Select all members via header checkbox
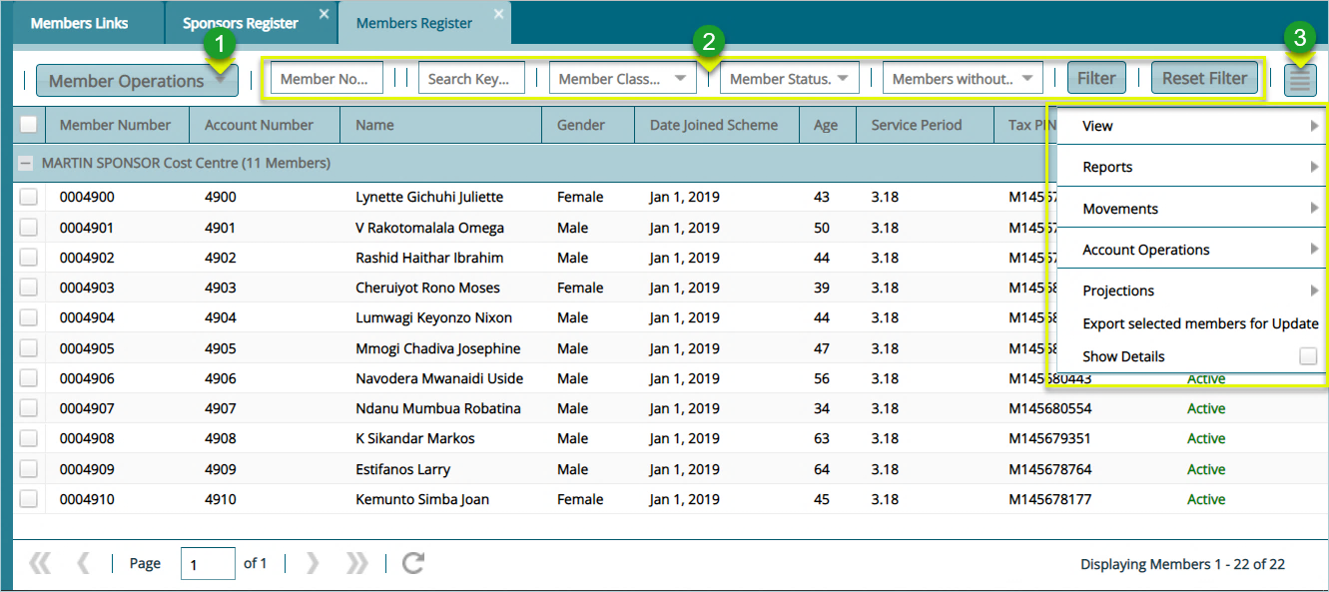Image resolution: width=1329 pixels, height=592 pixels. coord(29,124)
